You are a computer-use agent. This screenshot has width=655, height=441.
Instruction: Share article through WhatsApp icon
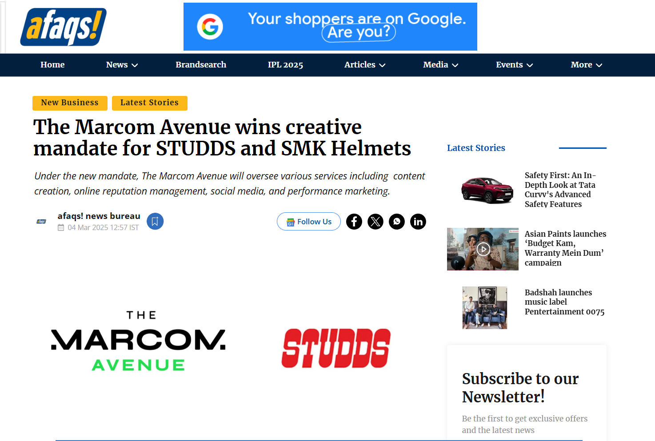(397, 222)
